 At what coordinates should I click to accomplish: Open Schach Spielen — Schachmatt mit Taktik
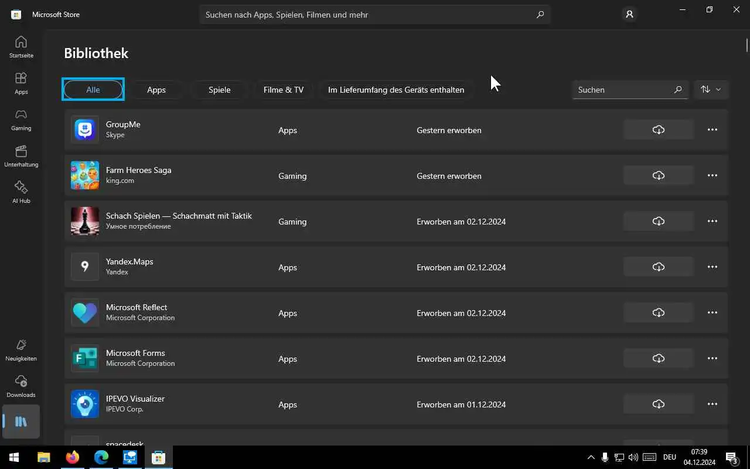pos(179,216)
